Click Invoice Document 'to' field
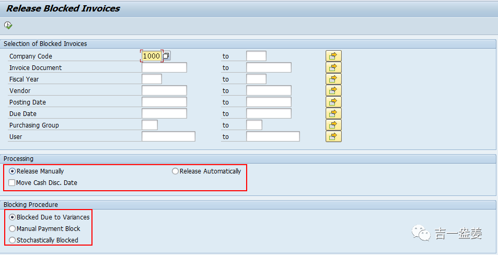 (x=269, y=67)
